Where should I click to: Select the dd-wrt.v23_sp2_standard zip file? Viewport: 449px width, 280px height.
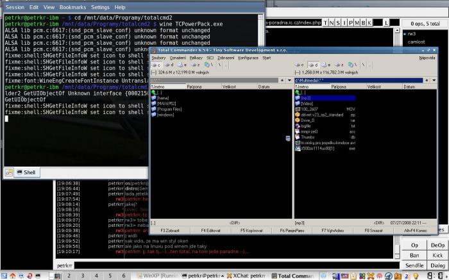(325, 115)
